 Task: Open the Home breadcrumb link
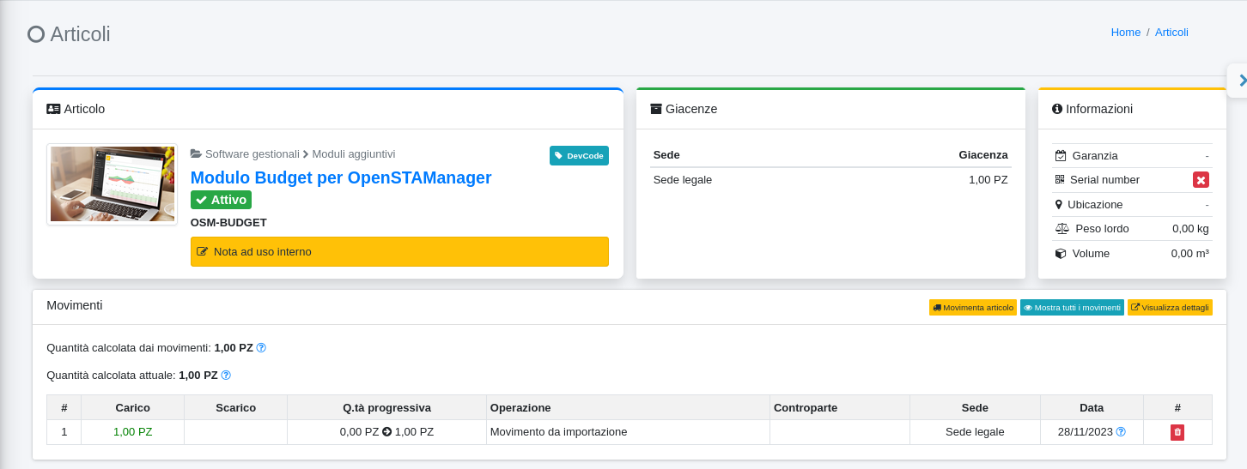pyautogui.click(x=1125, y=32)
